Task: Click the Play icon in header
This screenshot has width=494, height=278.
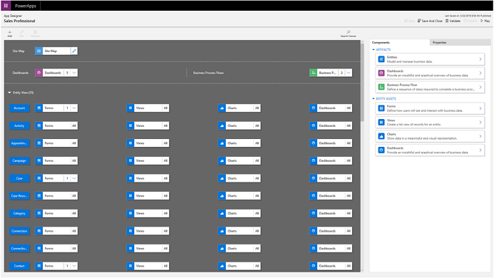Action: [x=482, y=21]
